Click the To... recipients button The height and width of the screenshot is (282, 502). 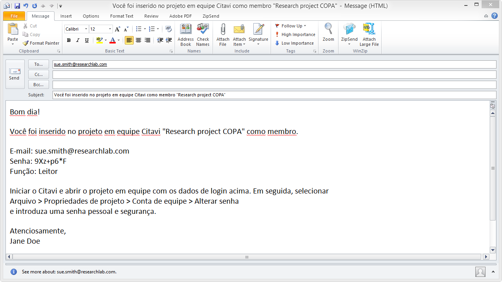coord(38,64)
